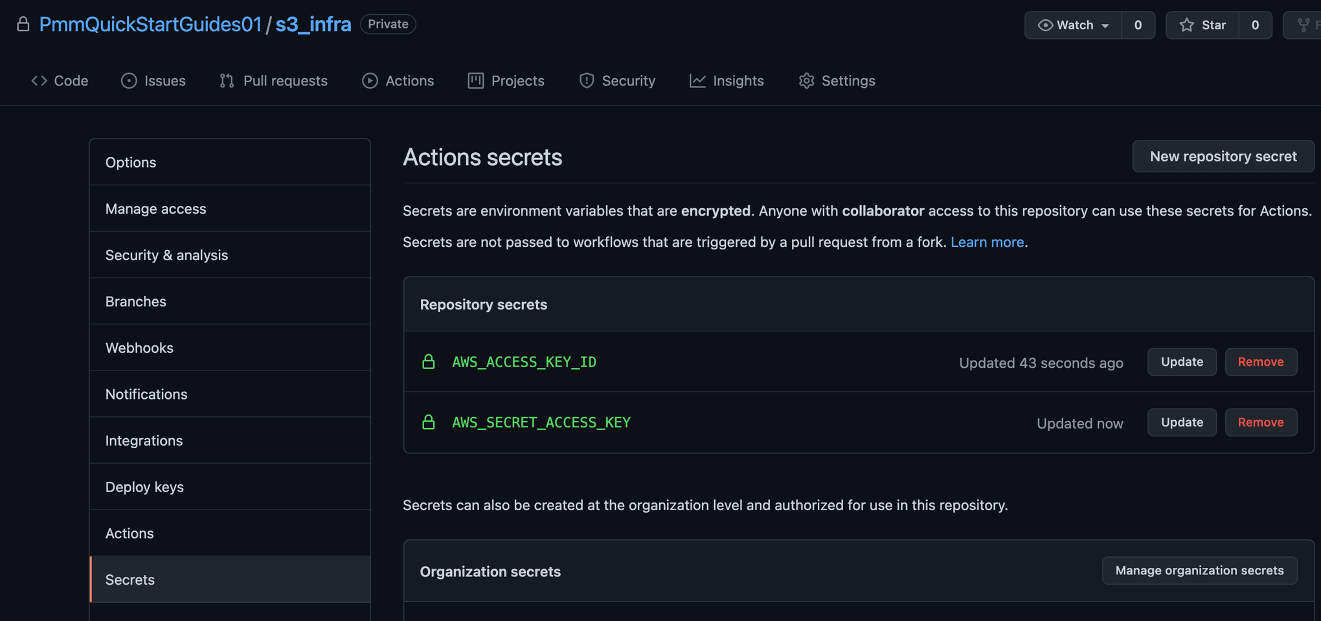Viewport: 1321px width, 621px height.
Task: Open PmmQuickStartGuides01 owner link
Action: tap(150, 25)
